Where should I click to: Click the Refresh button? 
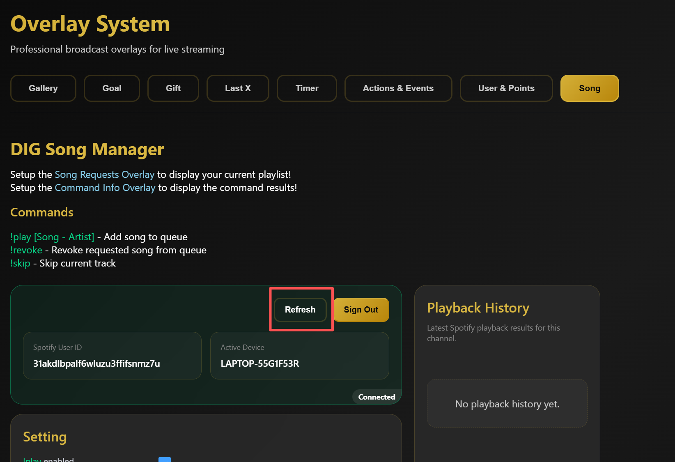tap(300, 310)
